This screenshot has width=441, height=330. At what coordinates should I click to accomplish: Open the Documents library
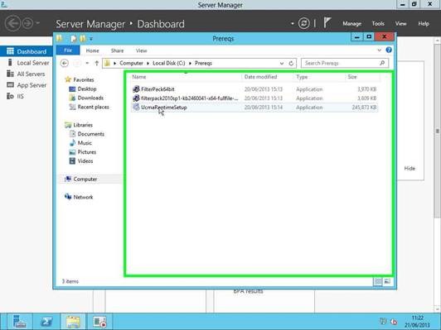(x=91, y=134)
